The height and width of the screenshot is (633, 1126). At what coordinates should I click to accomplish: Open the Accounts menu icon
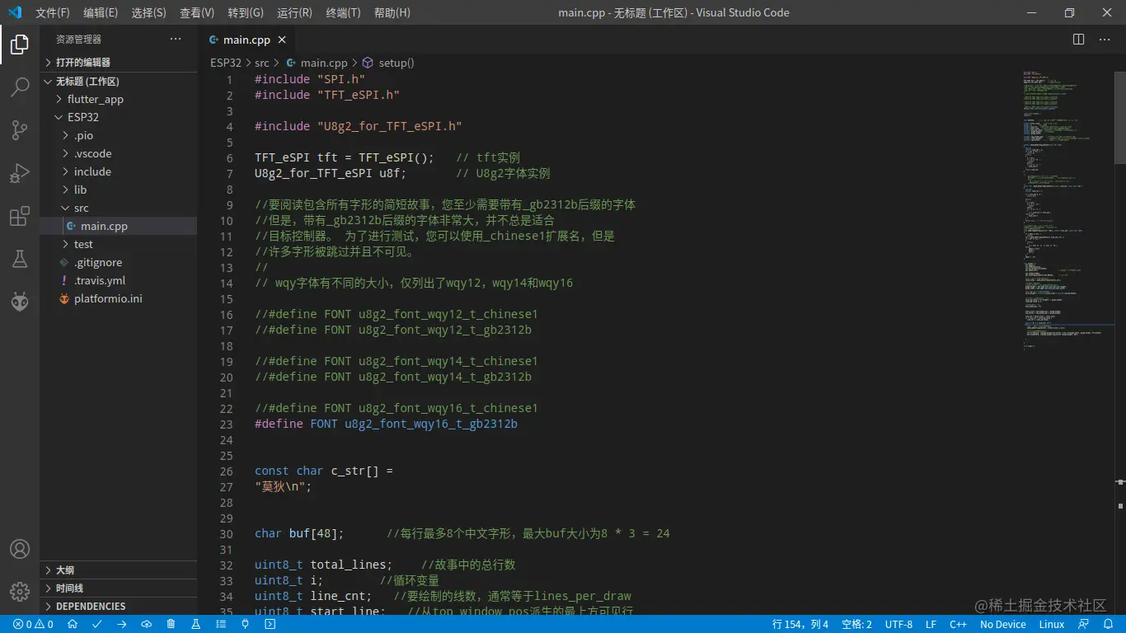tap(20, 549)
